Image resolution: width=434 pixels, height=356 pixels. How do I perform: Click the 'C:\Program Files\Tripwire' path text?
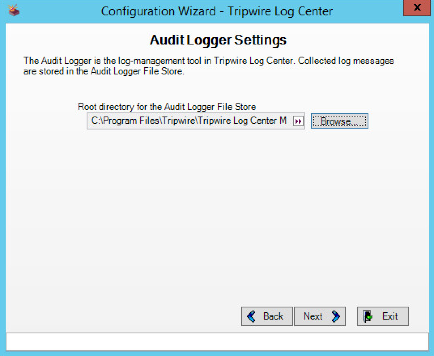pyautogui.click(x=143, y=121)
